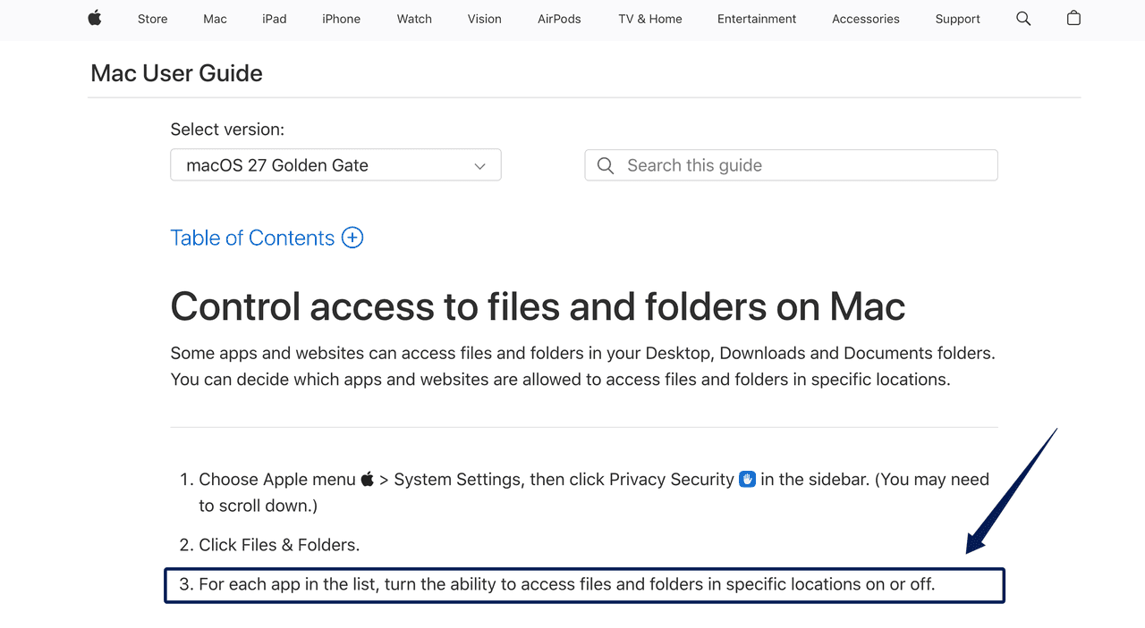Go to the iPad section
The height and width of the screenshot is (628, 1145).
(x=275, y=19)
